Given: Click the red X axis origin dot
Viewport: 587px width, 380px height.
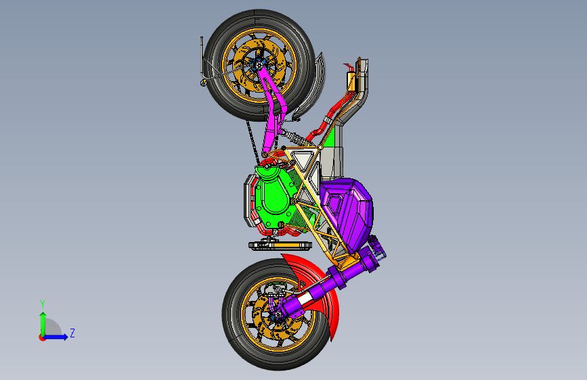Looking at the screenshot, I should tap(42, 337).
